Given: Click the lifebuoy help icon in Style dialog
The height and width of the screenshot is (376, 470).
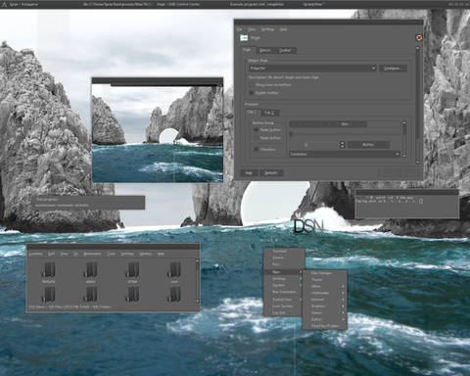Looking at the screenshot, I should click(419, 38).
